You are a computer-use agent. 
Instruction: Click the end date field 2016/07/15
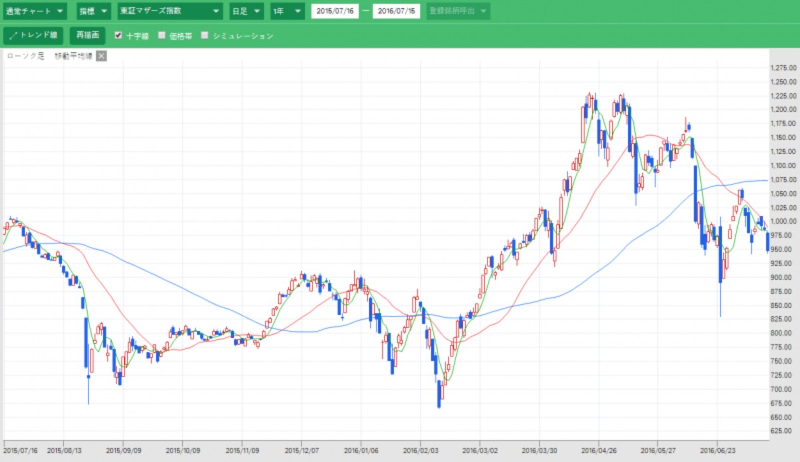point(396,11)
